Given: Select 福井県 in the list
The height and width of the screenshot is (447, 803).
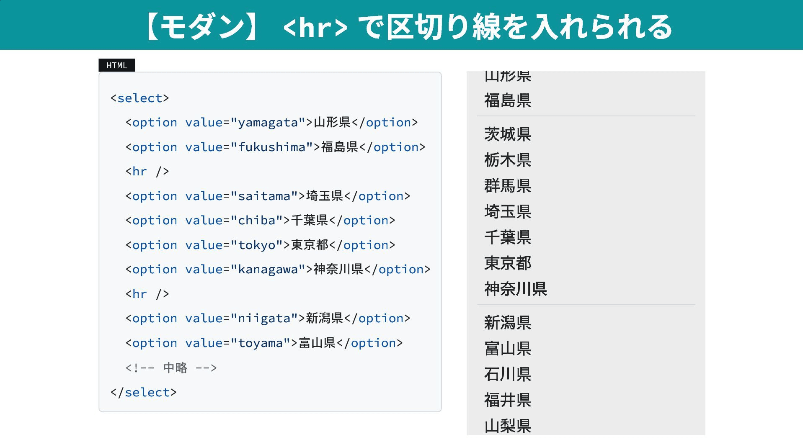Looking at the screenshot, I should tap(507, 400).
